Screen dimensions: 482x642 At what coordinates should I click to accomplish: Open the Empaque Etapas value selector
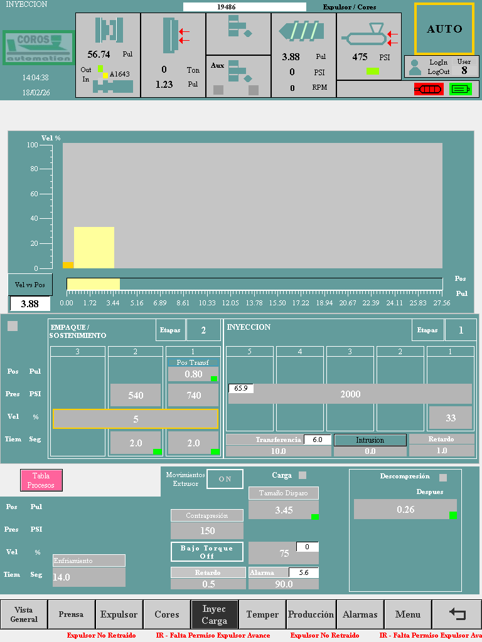(203, 330)
